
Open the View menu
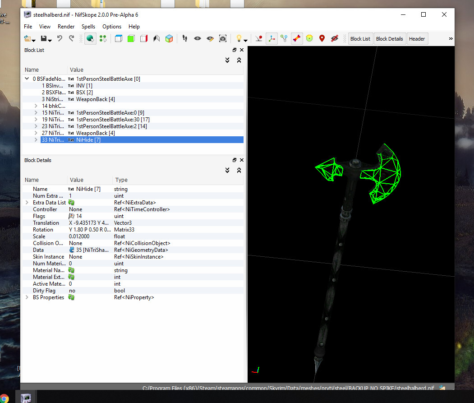tap(45, 27)
